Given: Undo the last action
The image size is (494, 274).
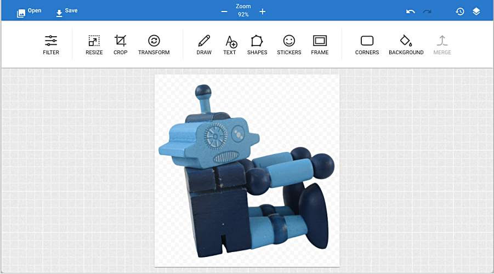Looking at the screenshot, I should [411, 12].
